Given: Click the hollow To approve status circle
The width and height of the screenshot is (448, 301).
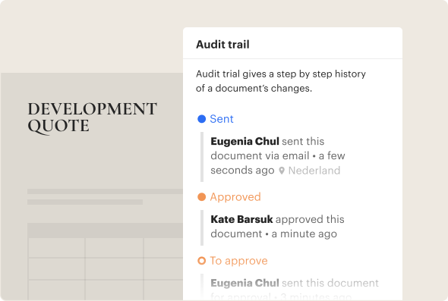Looking at the screenshot, I should [x=202, y=261].
